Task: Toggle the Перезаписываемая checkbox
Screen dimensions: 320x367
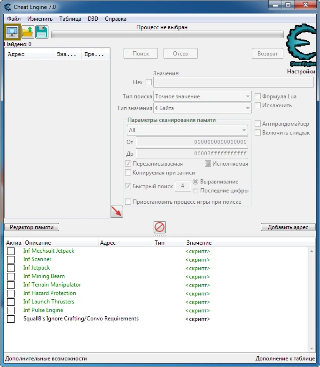Action: 128,163
